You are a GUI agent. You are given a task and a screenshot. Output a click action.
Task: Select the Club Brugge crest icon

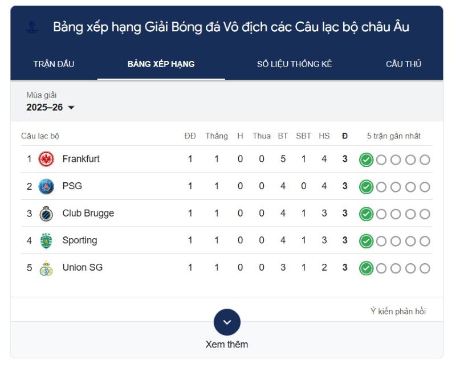(46, 213)
